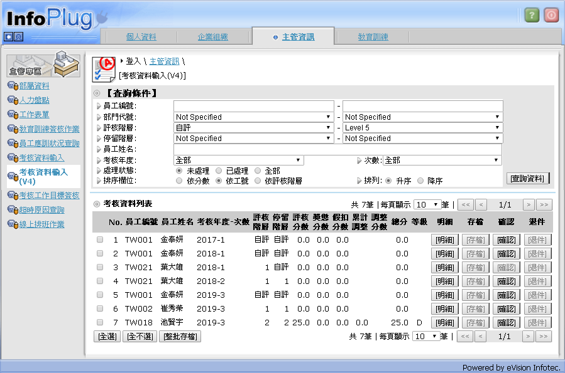Click 整批存檔 batch save button
Screen dimensions: 565x373
tap(180, 337)
